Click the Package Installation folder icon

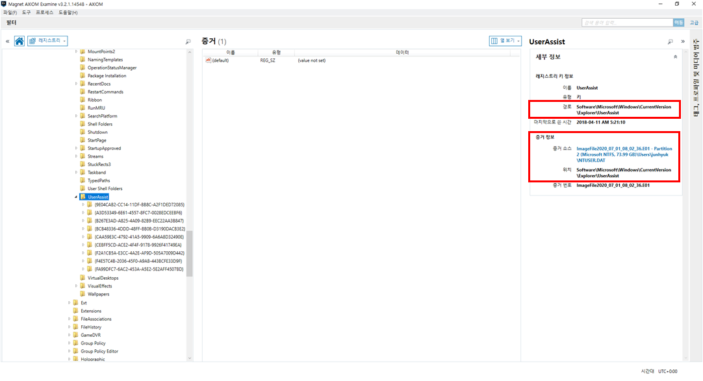tap(83, 76)
